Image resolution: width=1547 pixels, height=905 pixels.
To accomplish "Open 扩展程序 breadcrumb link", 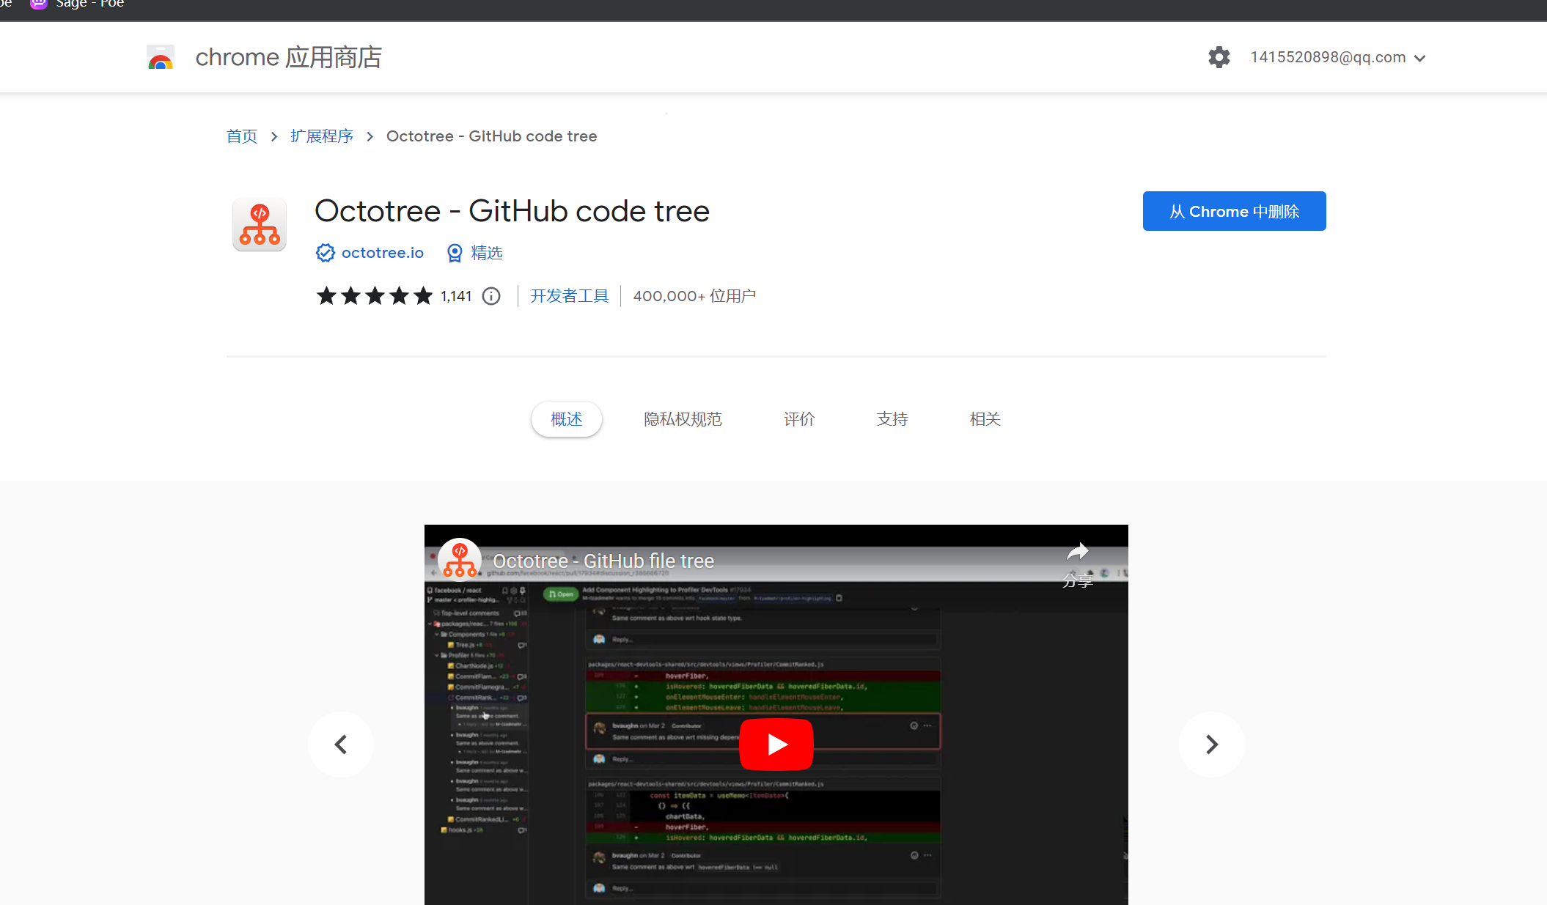I will (322, 136).
